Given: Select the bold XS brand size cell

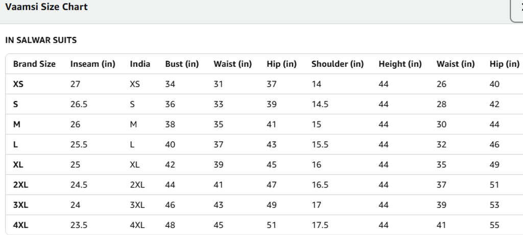Looking at the screenshot, I should (x=18, y=84).
